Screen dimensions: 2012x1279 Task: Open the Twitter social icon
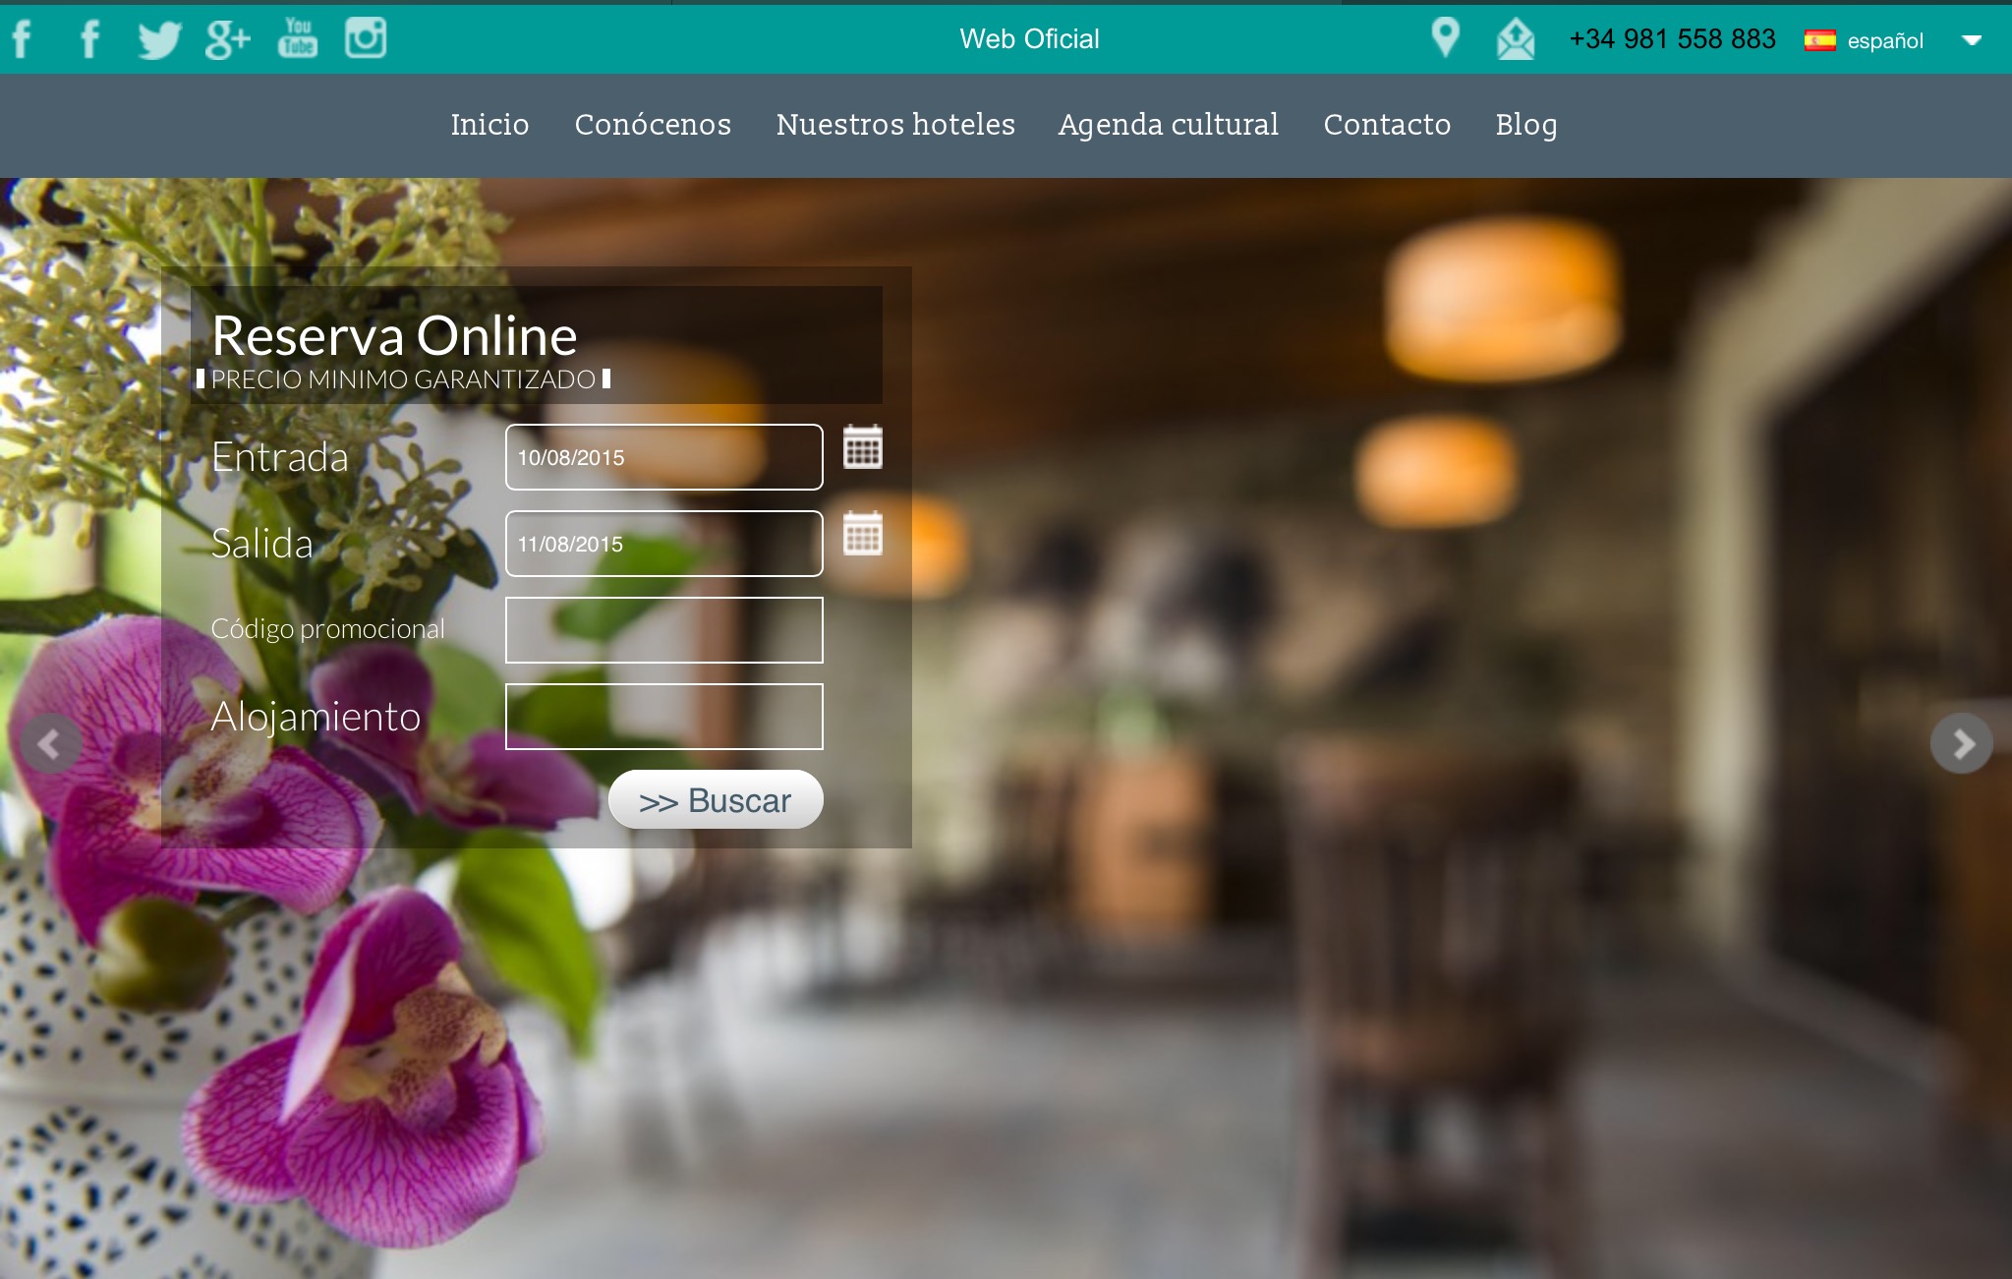[159, 40]
